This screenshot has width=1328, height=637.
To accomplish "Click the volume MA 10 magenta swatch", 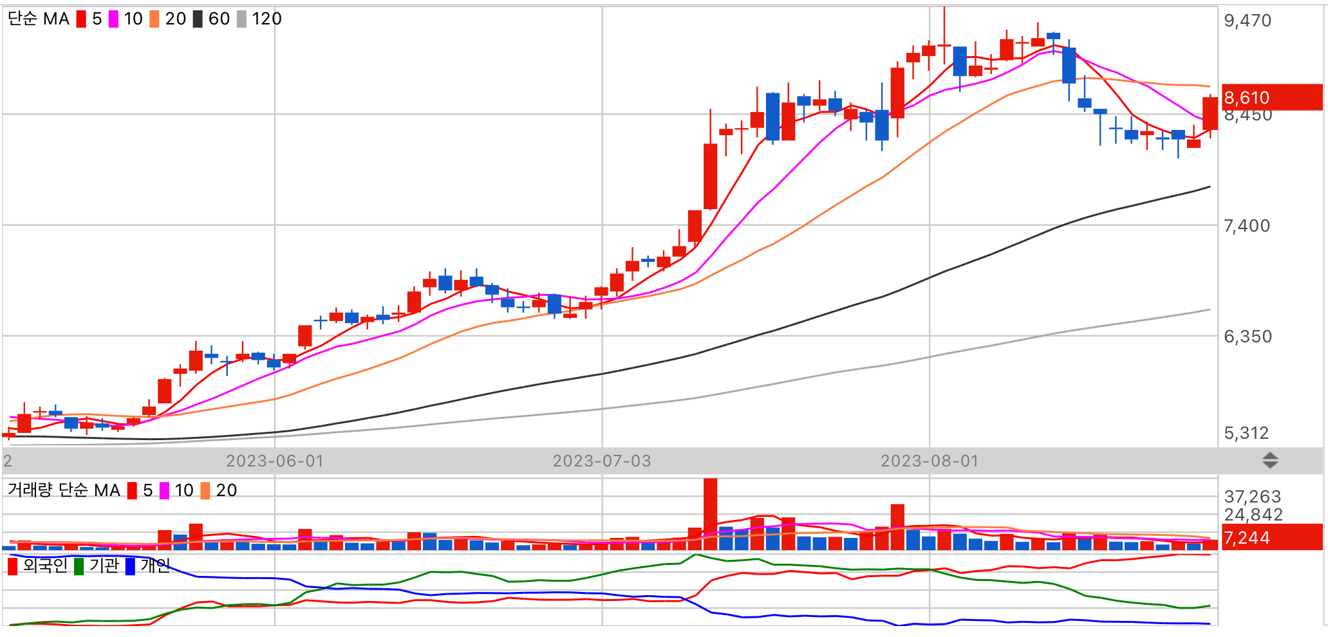I will (x=164, y=491).
